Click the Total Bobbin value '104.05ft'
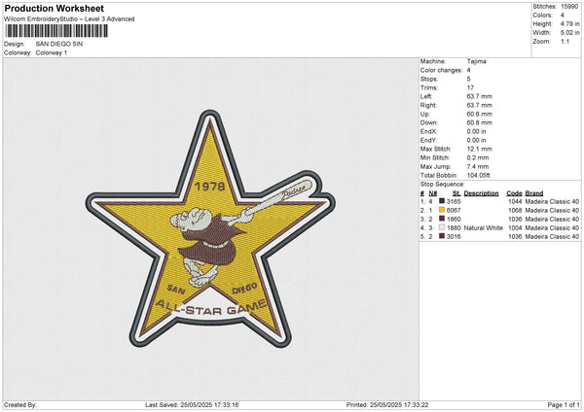The width and height of the screenshot is (584, 412). click(x=479, y=175)
